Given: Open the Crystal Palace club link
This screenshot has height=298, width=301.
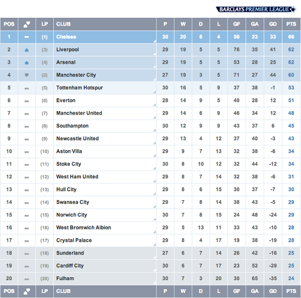Looking at the screenshot, I should tap(74, 240).
